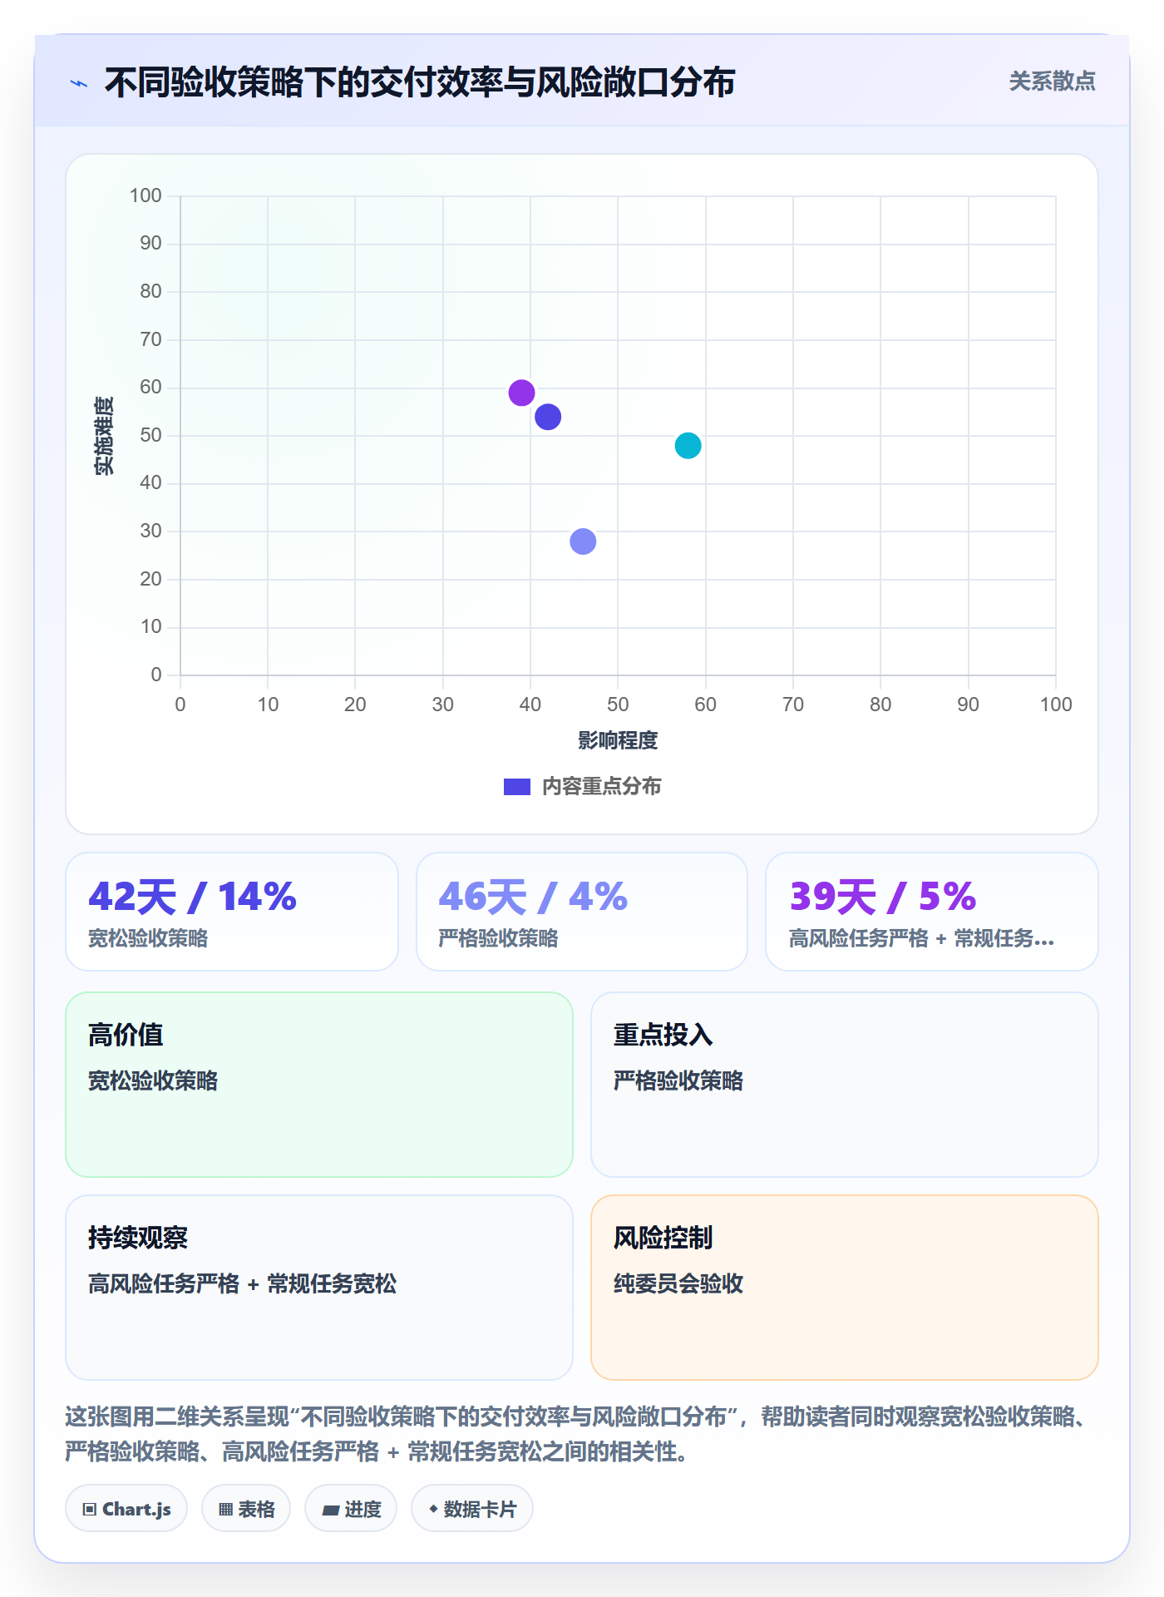Click the 宽松验收策略 label under 42天
Screen dimensions: 1164x1597
coord(148,938)
